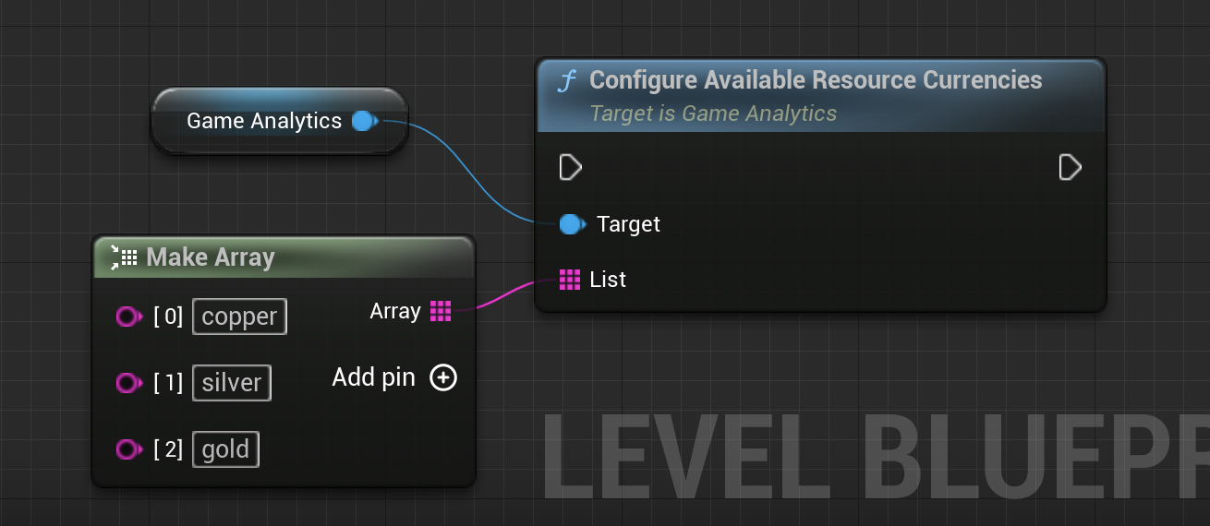1210x526 pixels.
Task: Edit the gold text field
Action: click(x=225, y=449)
